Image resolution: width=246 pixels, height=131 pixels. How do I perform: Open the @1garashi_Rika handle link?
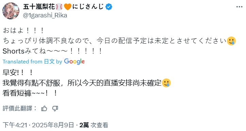coord(45,15)
